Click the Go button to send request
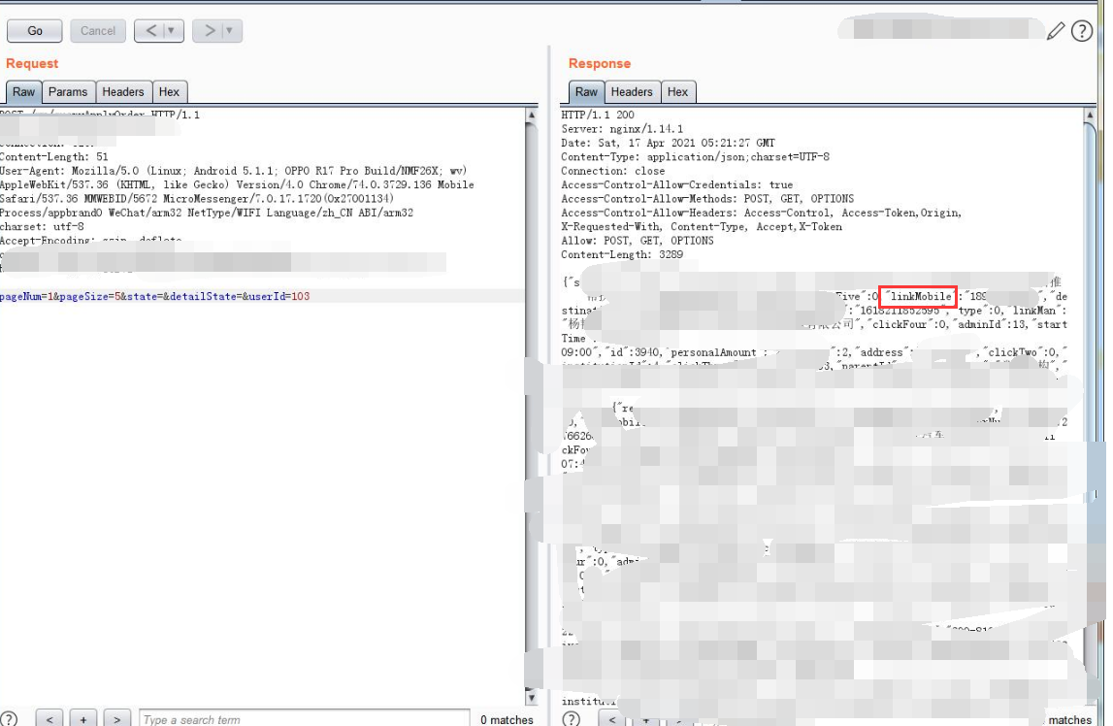The image size is (1113, 726). [35, 30]
